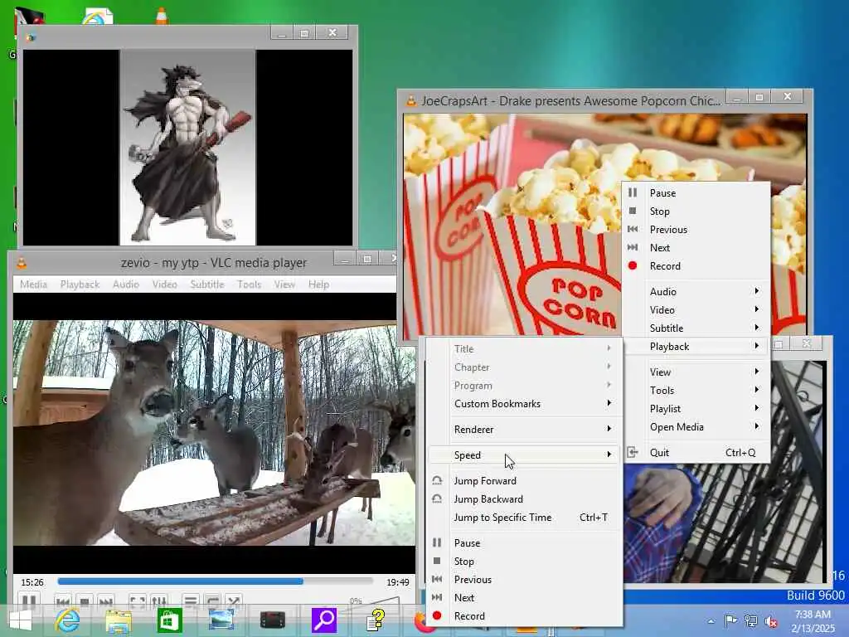The height and width of the screenshot is (637, 849).
Task: Choose Stop at bottom of the Playback submenu
Action: [x=524, y=562]
